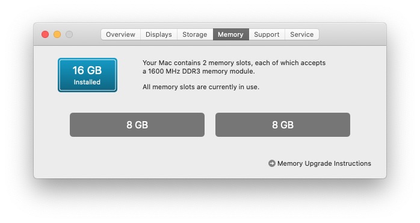Open the Memory Upgrade Instructions link
The width and height of the screenshot is (420, 223).
pos(324,163)
